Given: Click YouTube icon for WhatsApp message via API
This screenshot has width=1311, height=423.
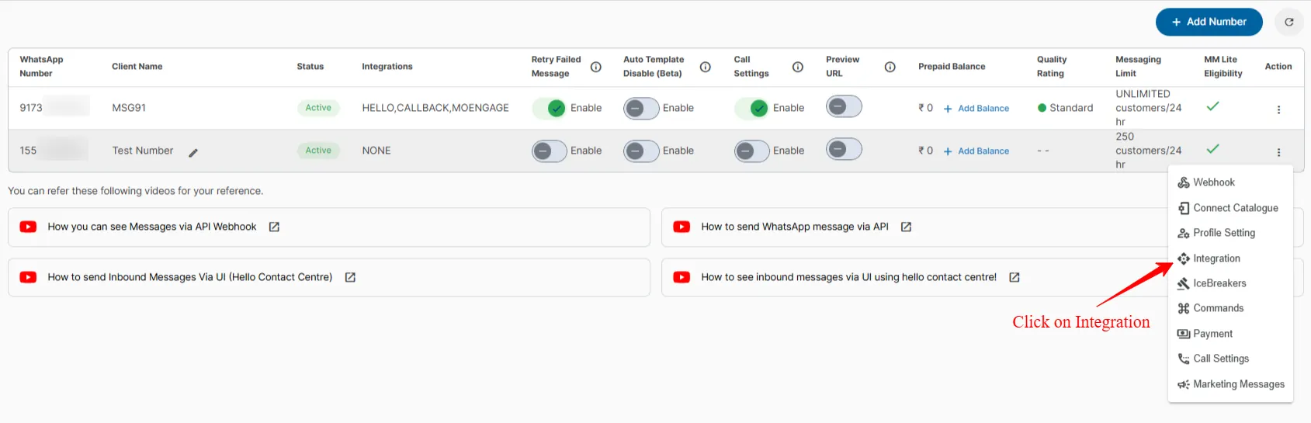Looking at the screenshot, I should [x=682, y=227].
